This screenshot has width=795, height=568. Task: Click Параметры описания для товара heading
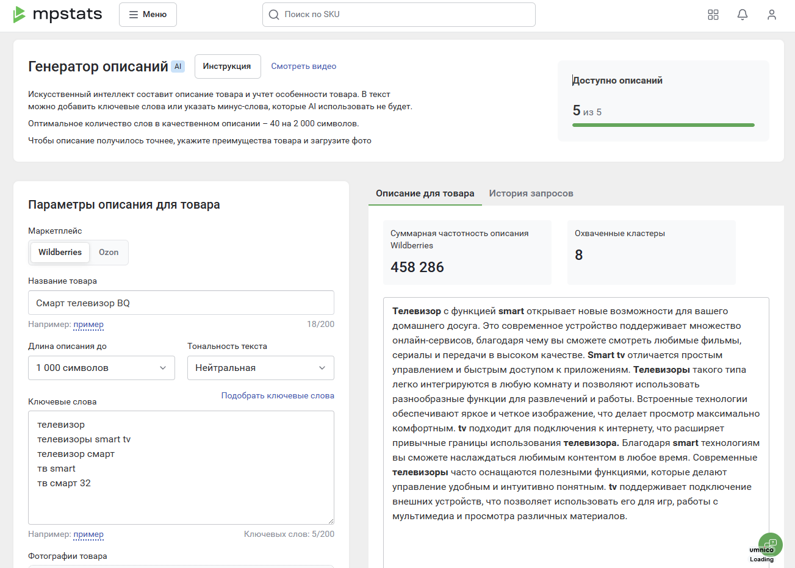124,205
